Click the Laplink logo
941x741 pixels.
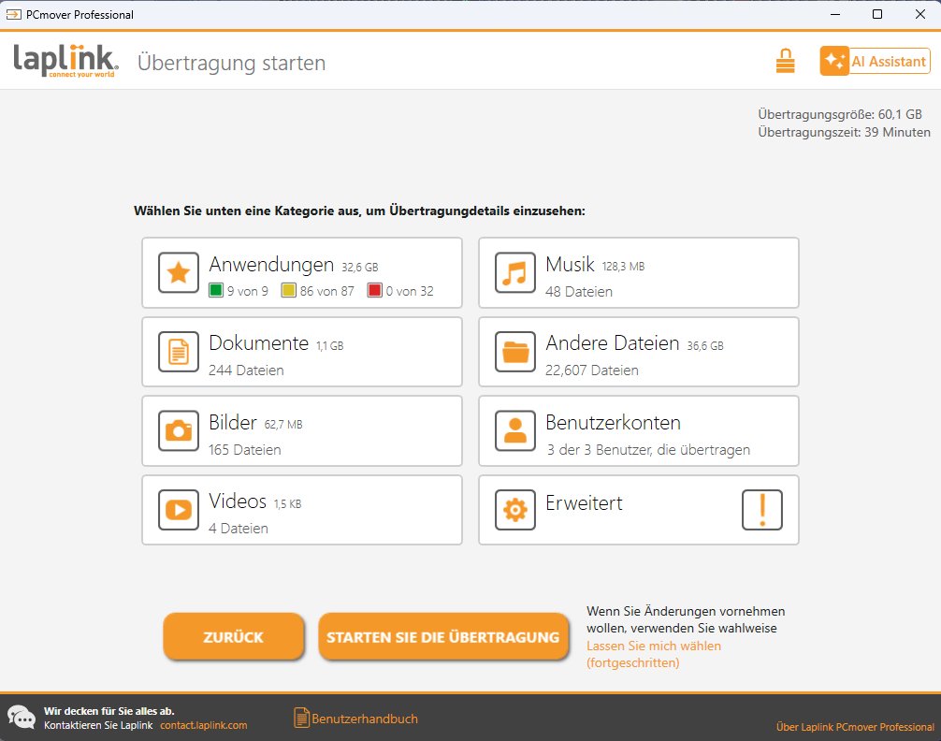[65, 61]
